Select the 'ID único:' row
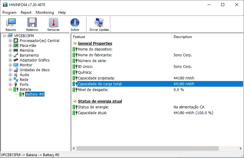This screenshot has width=244, height=158. pyautogui.click(x=157, y=67)
